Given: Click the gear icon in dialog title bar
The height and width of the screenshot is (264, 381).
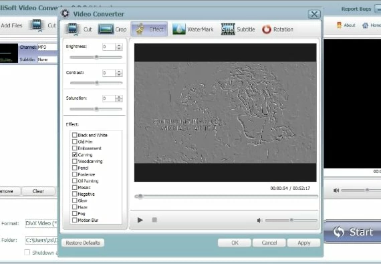Looking at the screenshot, I should coord(65,13).
